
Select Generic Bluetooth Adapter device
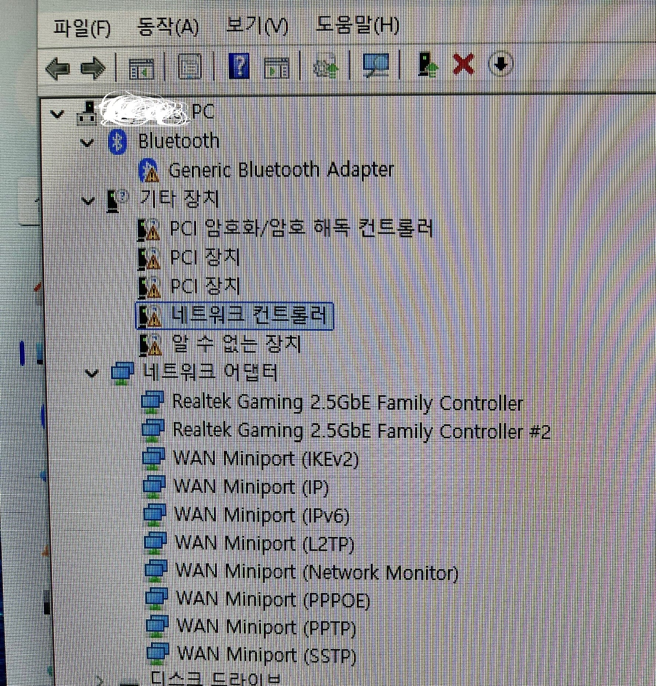(x=281, y=170)
